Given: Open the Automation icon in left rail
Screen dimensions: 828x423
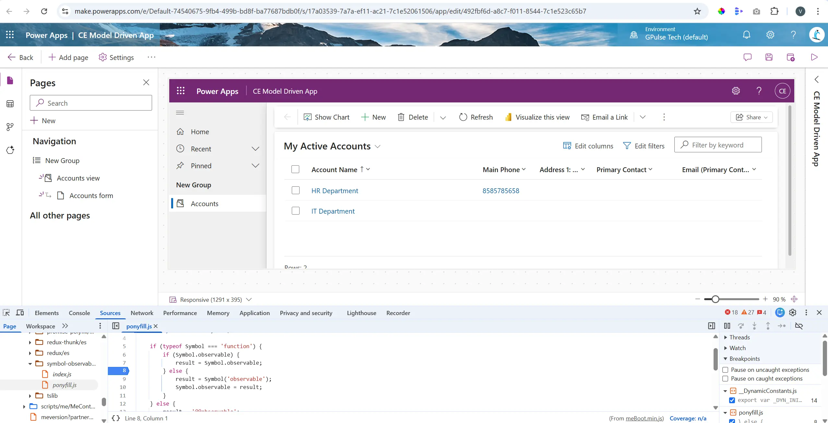Looking at the screenshot, I should click(10, 127).
